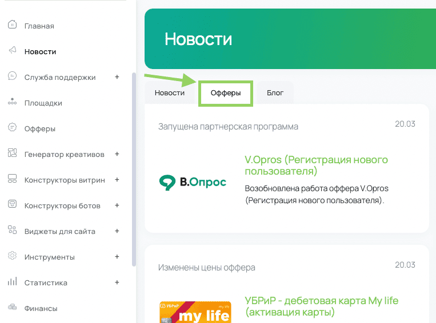Open the V.Opros offer title link

point(316,165)
